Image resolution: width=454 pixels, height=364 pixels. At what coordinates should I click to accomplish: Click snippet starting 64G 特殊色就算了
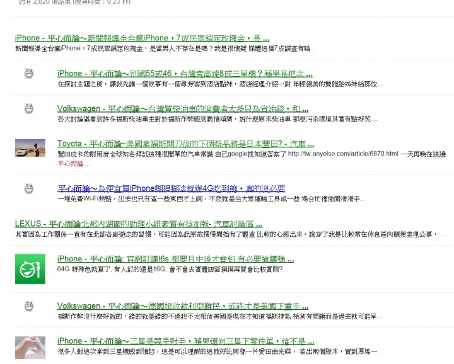pyautogui.click(x=173, y=270)
